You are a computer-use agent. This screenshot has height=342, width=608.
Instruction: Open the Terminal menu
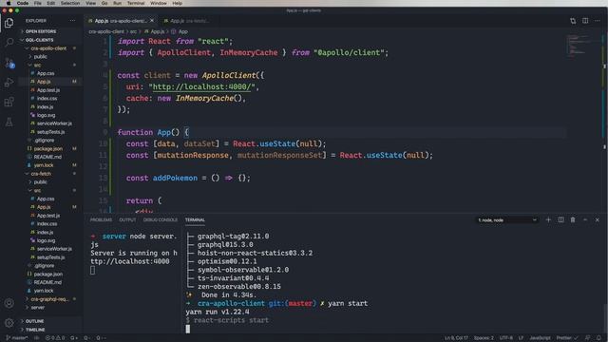pyautogui.click(x=136, y=3)
